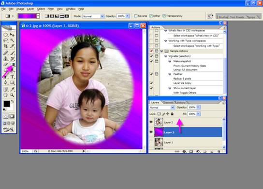Select the Healing Brush tool

5,53
